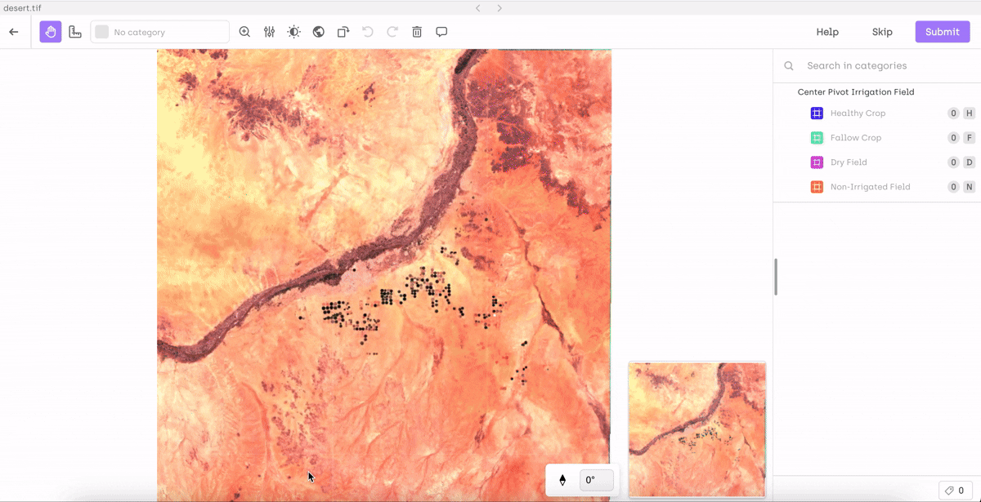Screen dimensions: 981x502
Task: Click the H shortcut key badge
Action: (x=970, y=113)
